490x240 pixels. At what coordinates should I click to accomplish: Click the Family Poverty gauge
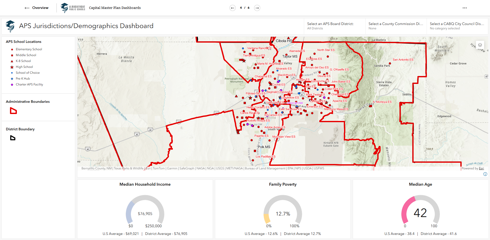(283, 210)
